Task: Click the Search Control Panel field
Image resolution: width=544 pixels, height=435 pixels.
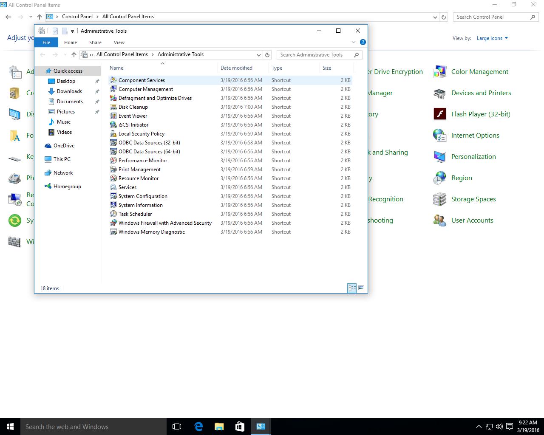Action: [496, 17]
